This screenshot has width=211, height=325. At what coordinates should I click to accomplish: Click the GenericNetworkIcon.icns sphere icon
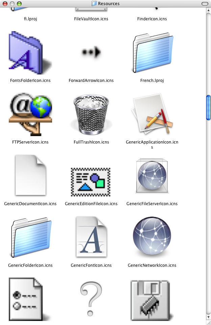(152, 236)
